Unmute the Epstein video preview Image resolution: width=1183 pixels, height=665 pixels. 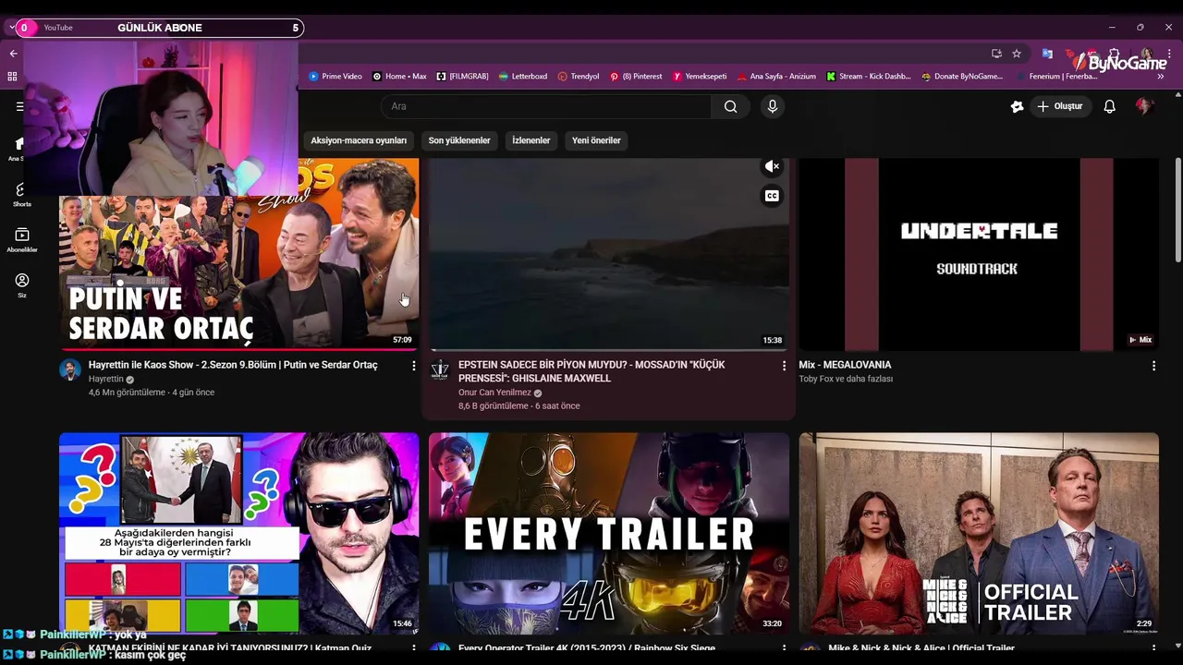tap(772, 166)
